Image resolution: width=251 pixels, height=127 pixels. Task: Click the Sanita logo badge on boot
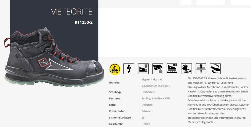point(43,63)
